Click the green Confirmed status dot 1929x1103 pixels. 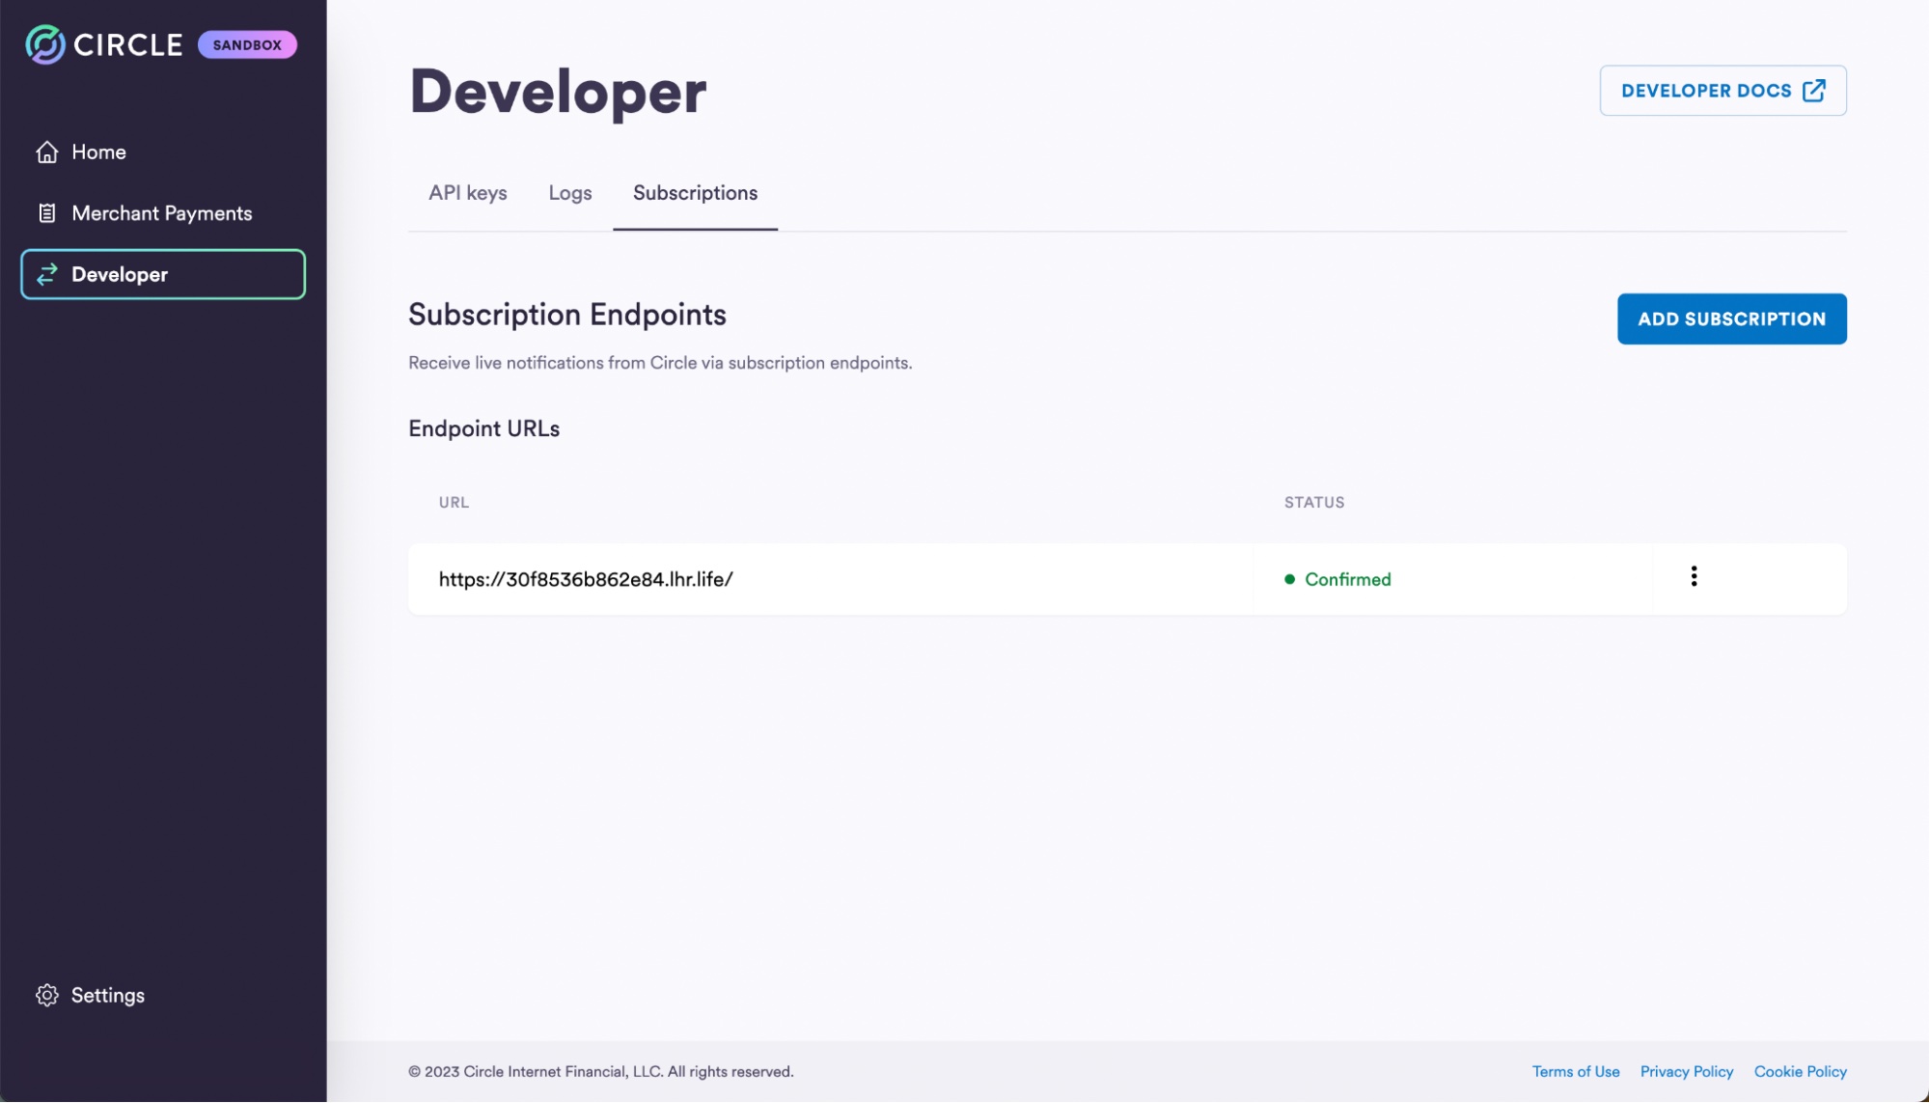tap(1289, 580)
